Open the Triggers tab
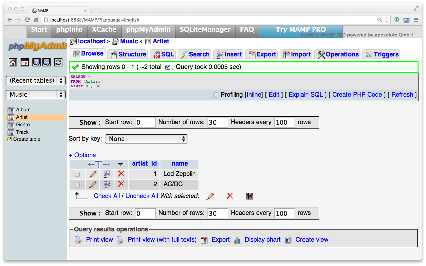Viewport: 426px width, 266px height. click(382, 54)
